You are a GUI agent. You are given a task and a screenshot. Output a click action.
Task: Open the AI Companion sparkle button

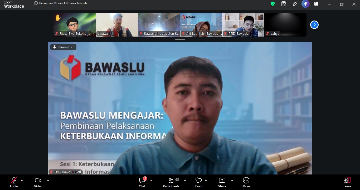[x=306, y=4]
